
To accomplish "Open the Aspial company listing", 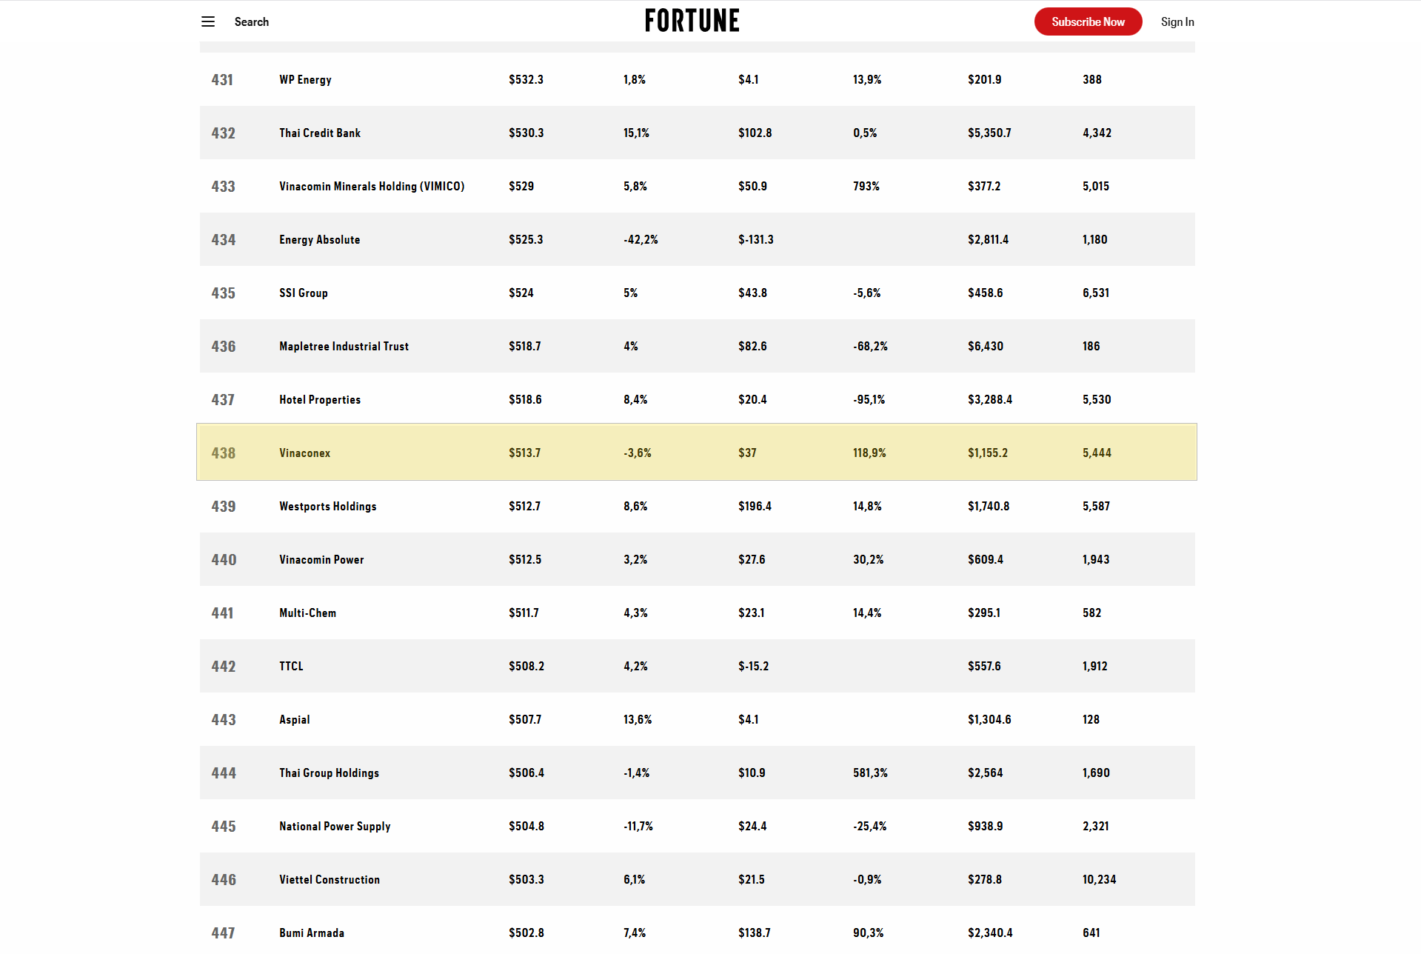I will 294,720.
